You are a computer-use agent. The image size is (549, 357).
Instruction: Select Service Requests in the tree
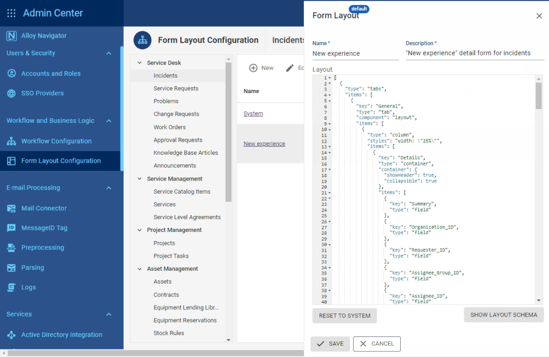(176, 88)
